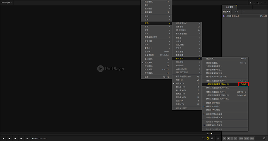
Task: Switch to the 預設清單 sub-tab
Action: tap(227, 12)
